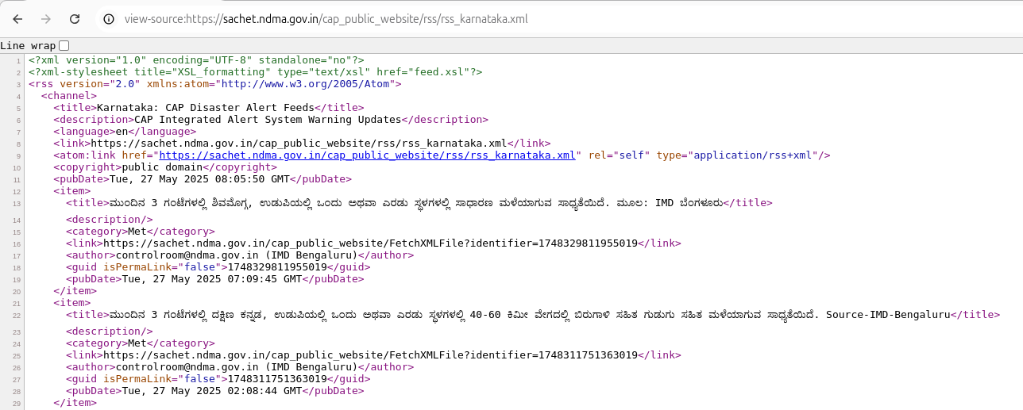1023x410 pixels.
Task: Click the rss version="2.0" opening tag
Action: coord(215,84)
